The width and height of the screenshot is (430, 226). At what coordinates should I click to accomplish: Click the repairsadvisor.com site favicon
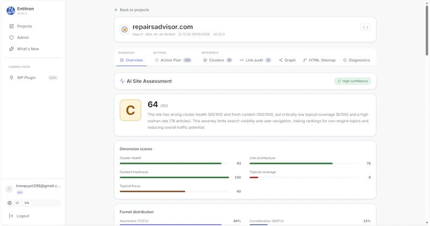pyautogui.click(x=125, y=30)
